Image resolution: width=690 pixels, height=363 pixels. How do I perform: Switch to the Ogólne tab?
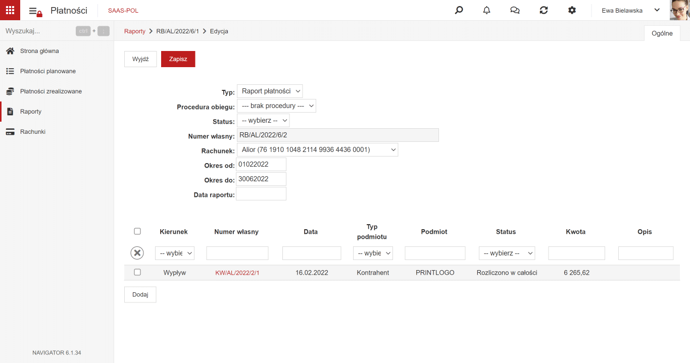click(x=662, y=33)
